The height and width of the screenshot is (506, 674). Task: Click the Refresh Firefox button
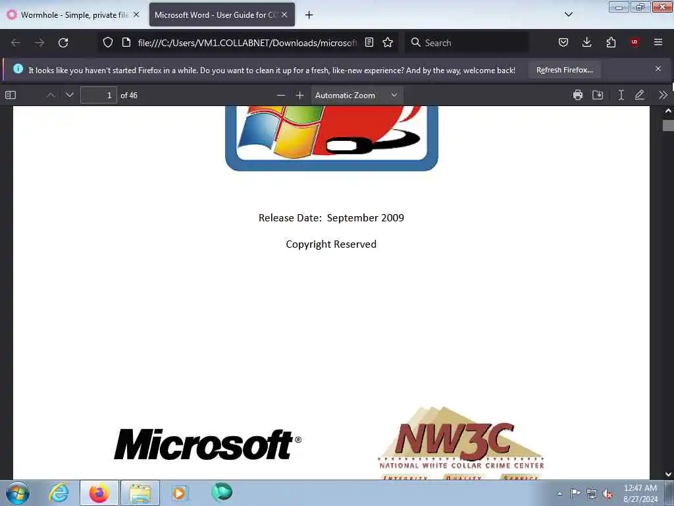pos(564,70)
